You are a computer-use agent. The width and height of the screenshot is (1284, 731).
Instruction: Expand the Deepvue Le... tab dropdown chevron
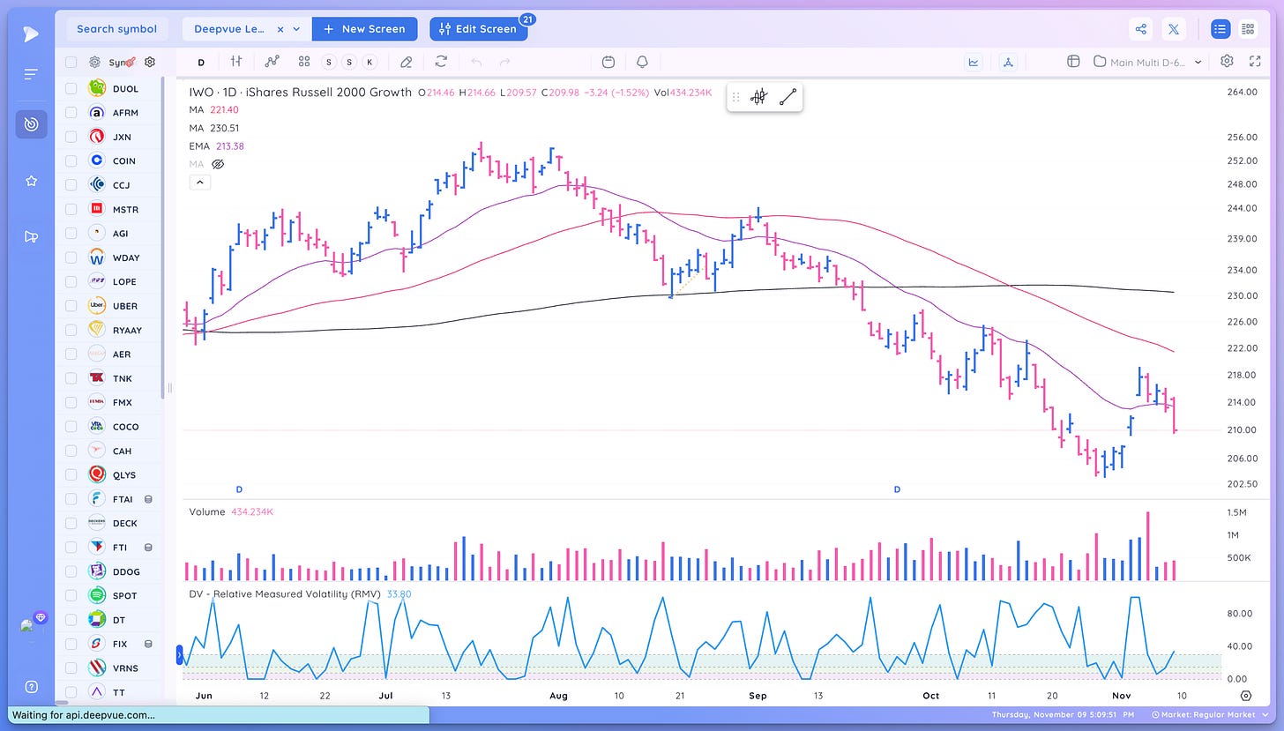pos(296,29)
